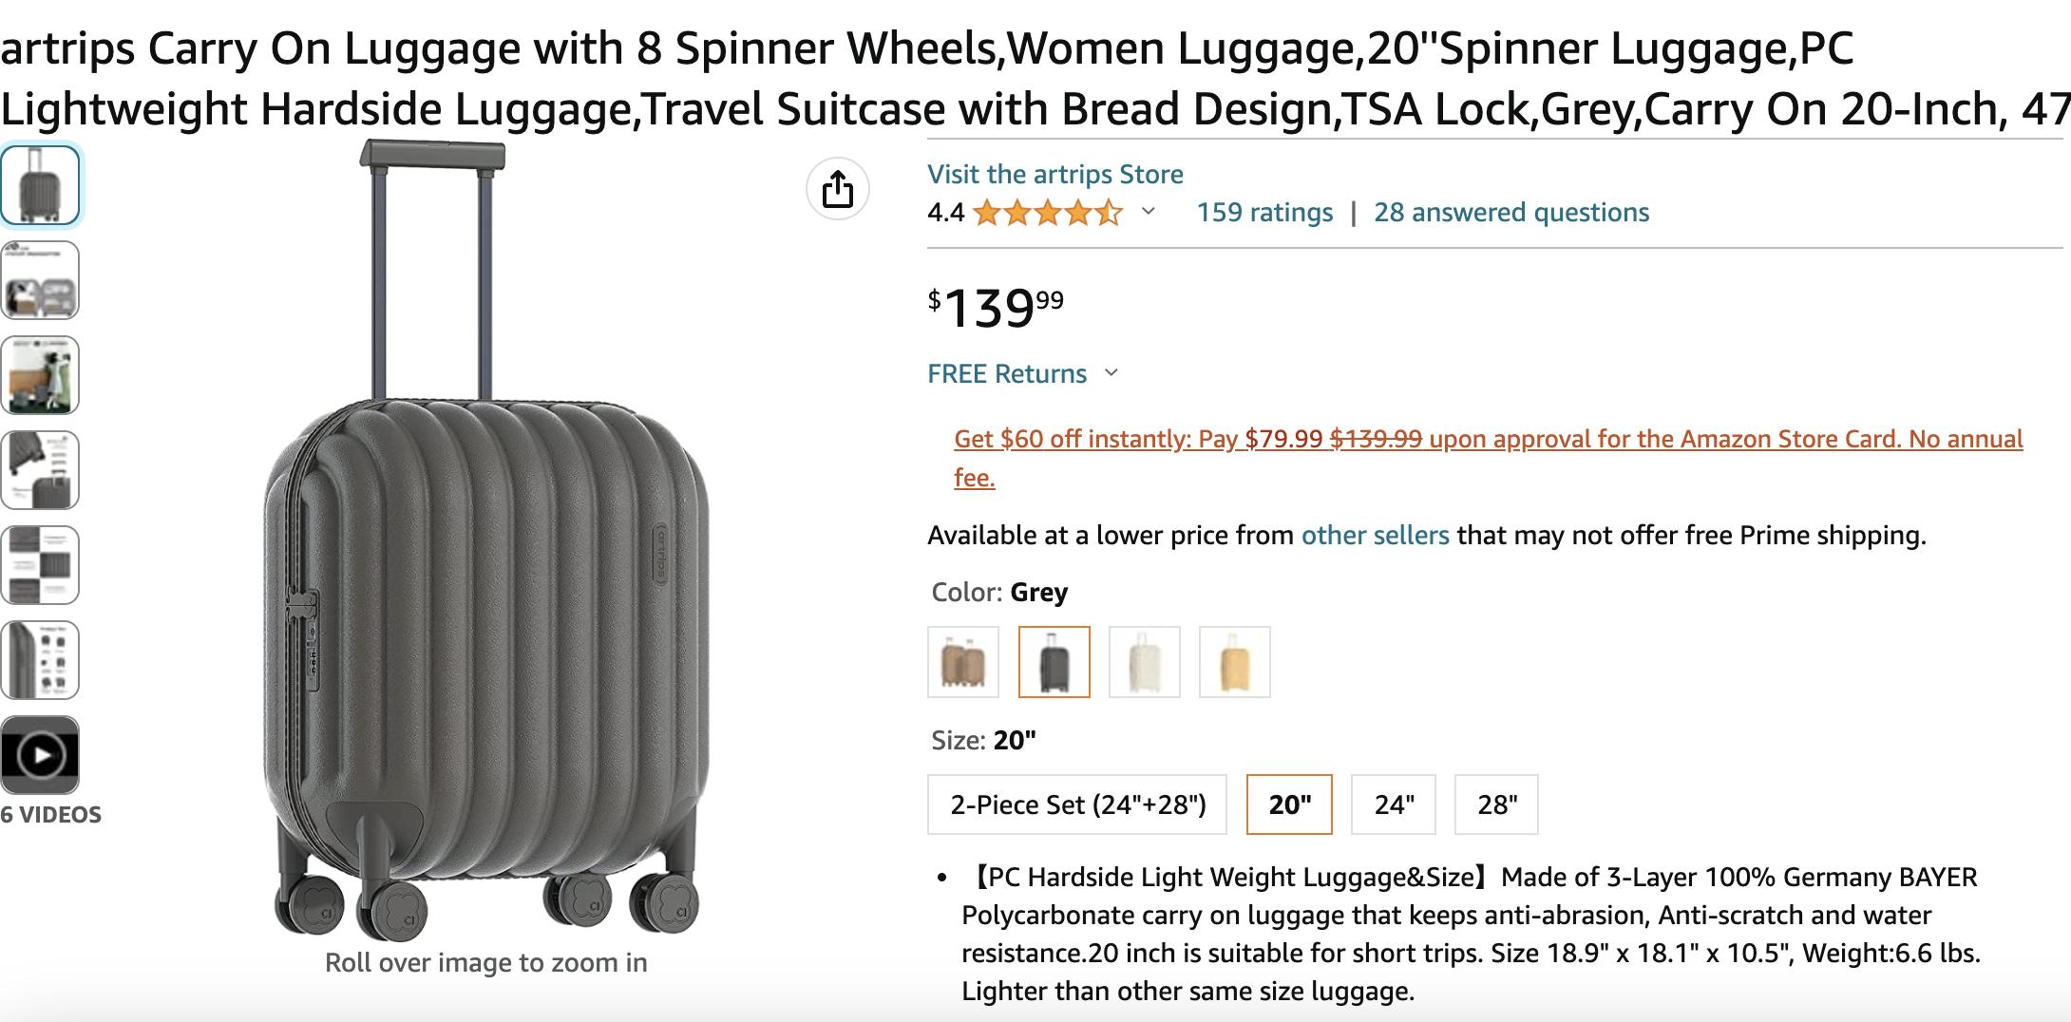Expand the FREE Returns dropdown
Image resolution: width=2071 pixels, height=1022 pixels.
[x=1111, y=373]
